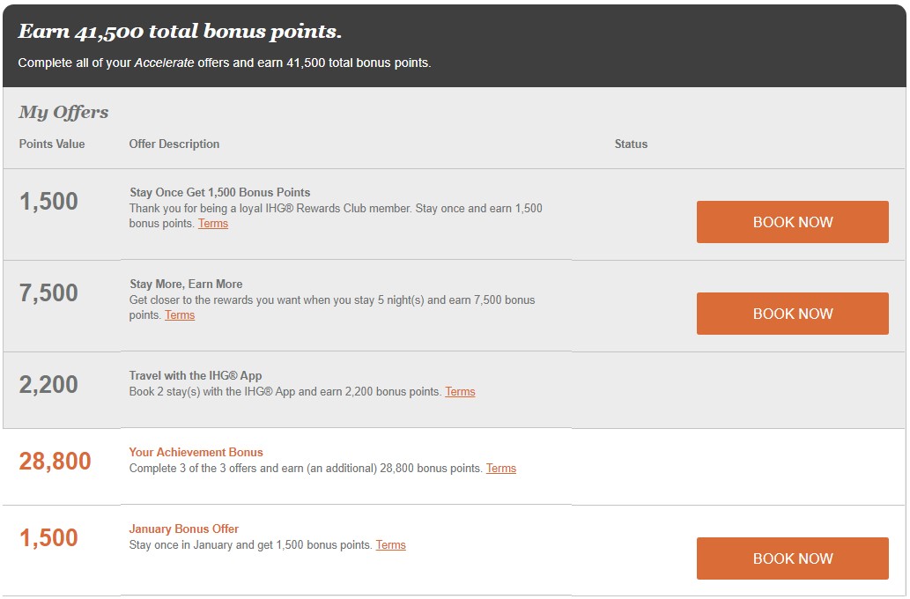
Task: Select the Your Achievement Bonus title
Action: pyautogui.click(x=196, y=452)
